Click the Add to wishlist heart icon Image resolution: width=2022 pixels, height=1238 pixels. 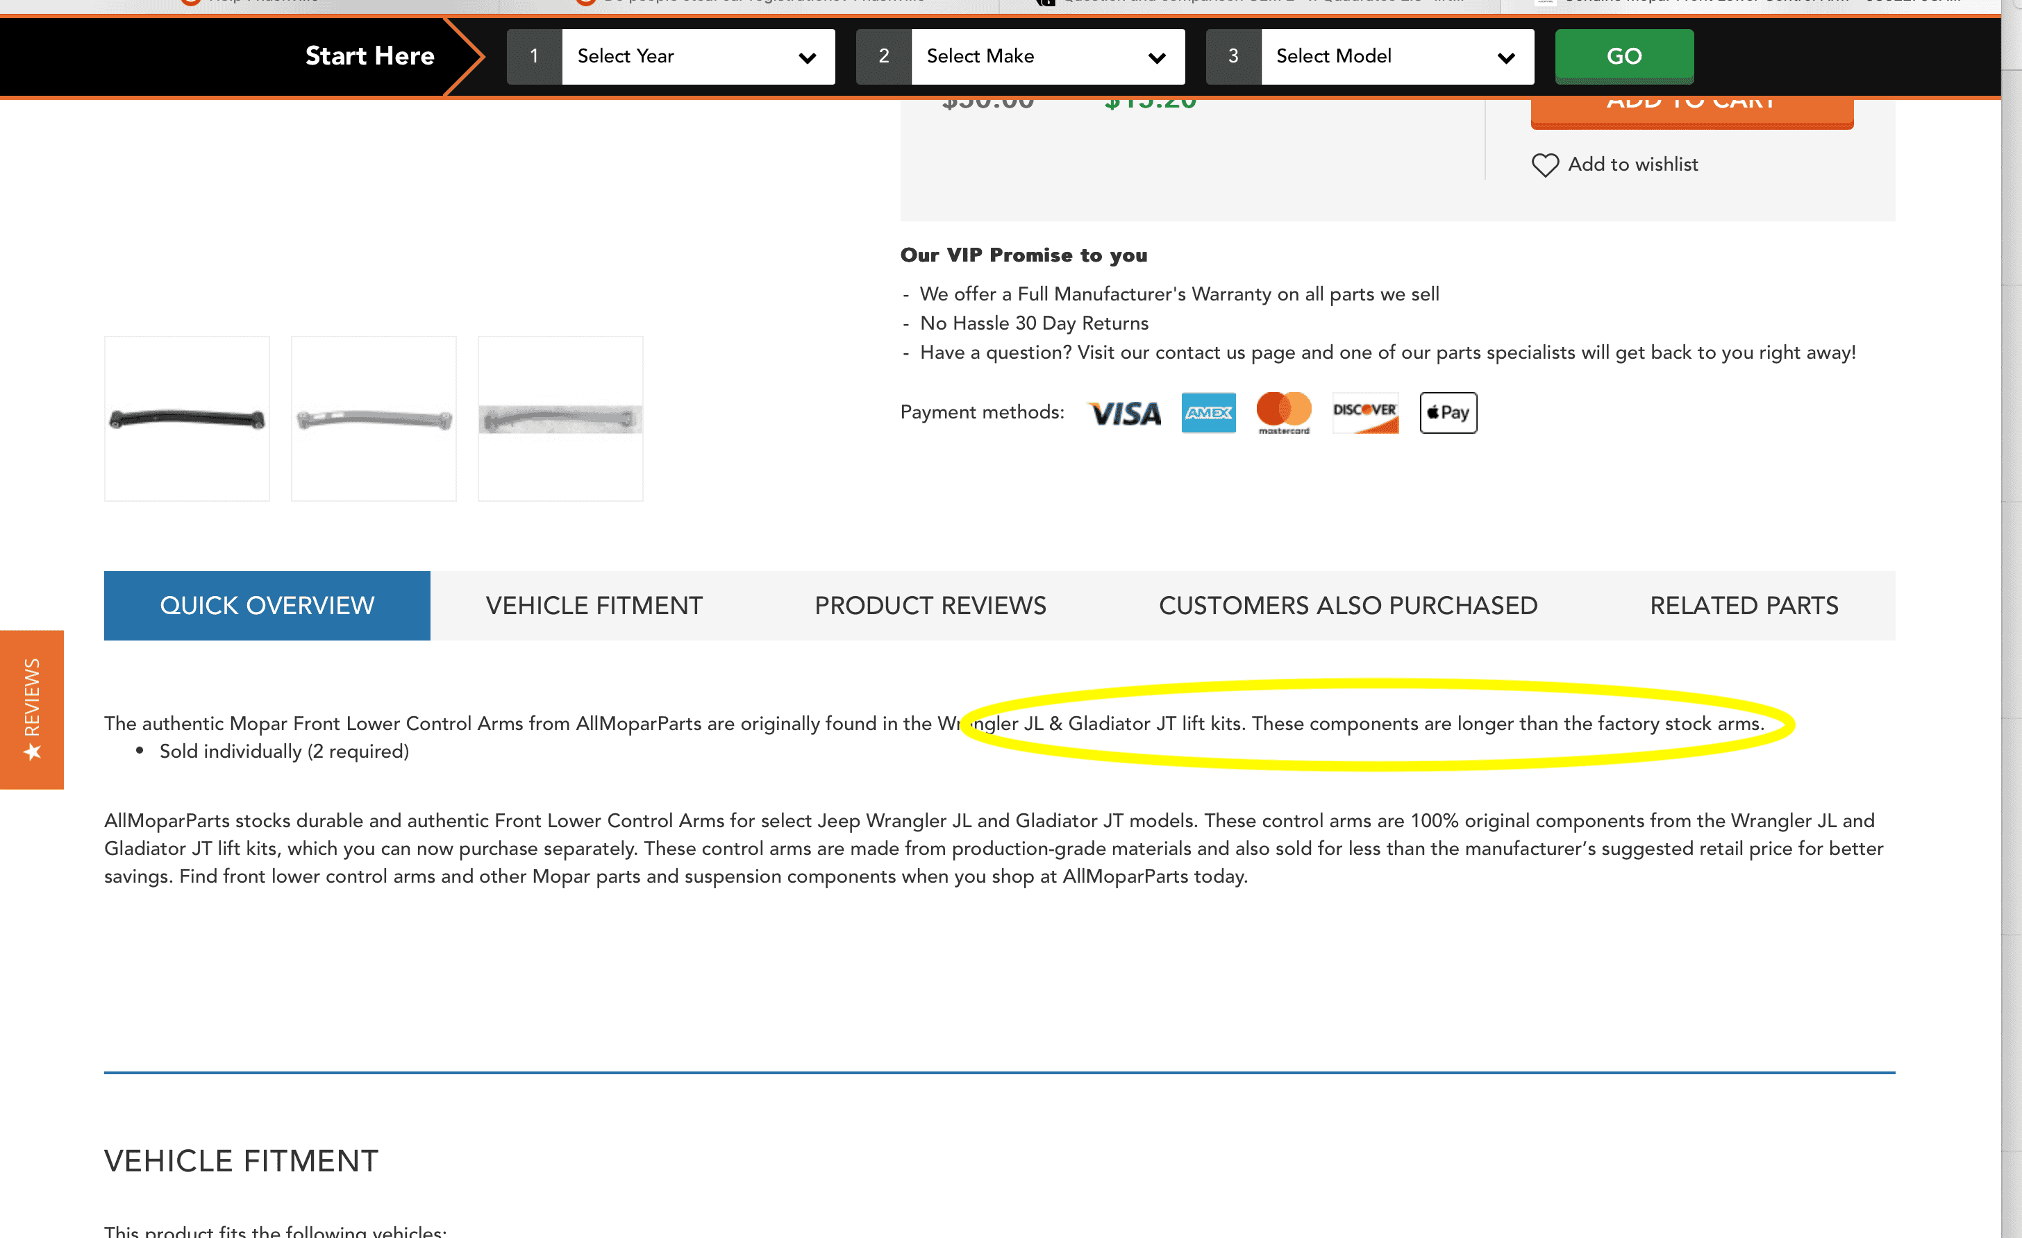1544,164
